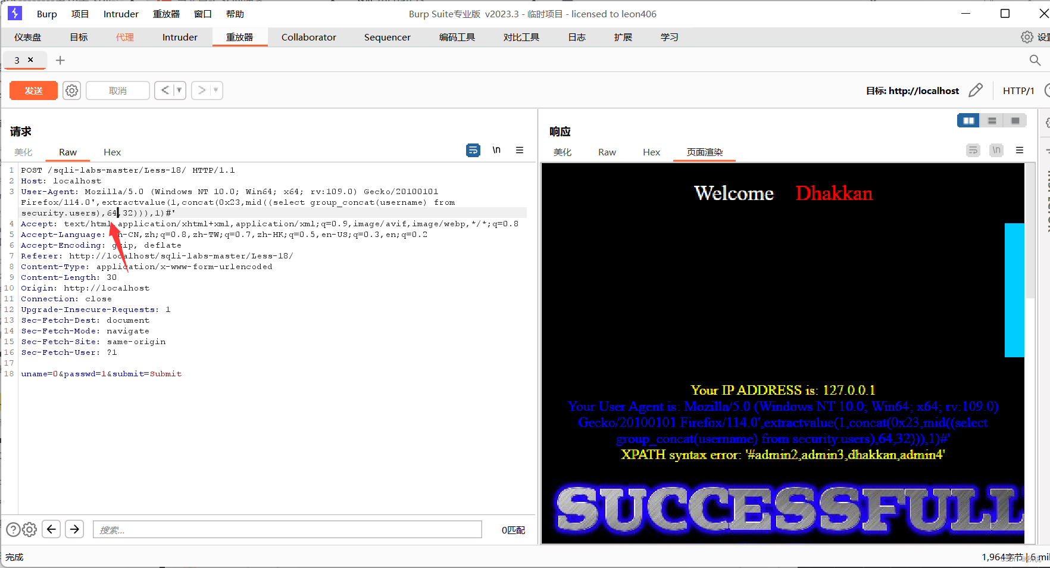Click the request body line uname=0&passwd=1
Viewport: 1050px width, 568px height.
pyautogui.click(x=101, y=374)
